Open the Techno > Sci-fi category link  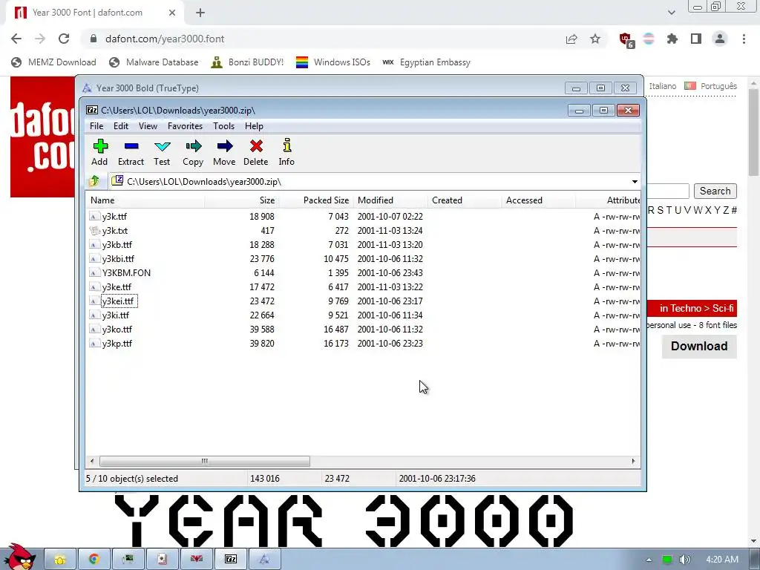pos(696,308)
